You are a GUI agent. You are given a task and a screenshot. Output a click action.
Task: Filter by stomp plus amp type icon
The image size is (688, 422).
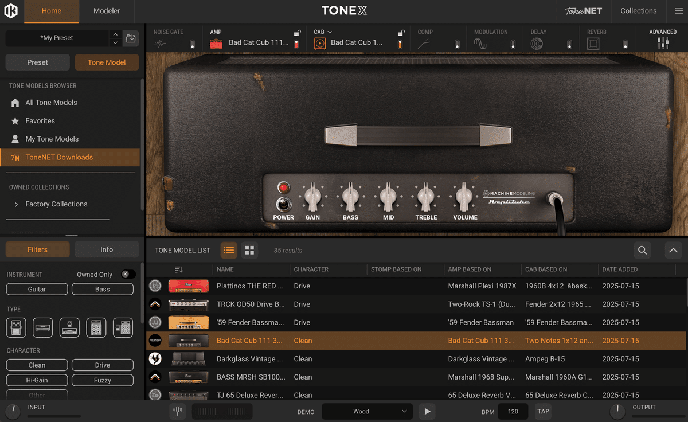click(x=69, y=327)
